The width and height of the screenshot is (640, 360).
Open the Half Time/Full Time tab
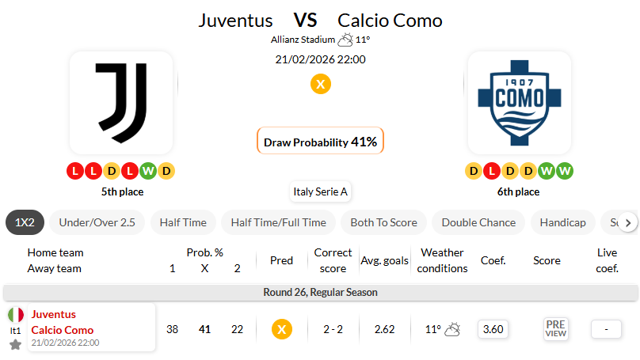click(278, 222)
